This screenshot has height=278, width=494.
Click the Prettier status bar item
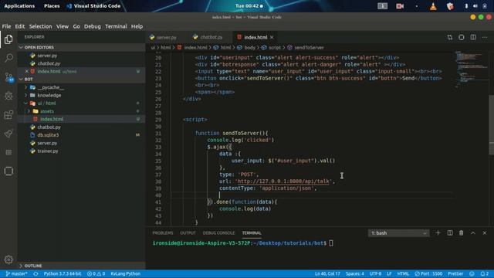coord(455,273)
